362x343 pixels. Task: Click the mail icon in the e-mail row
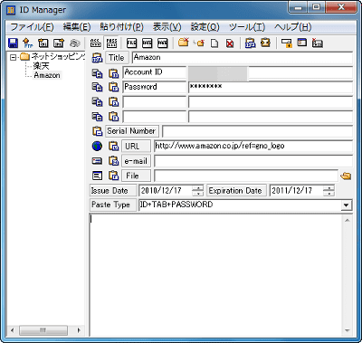pyautogui.click(x=97, y=161)
